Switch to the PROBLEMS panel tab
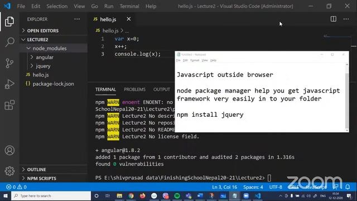 (x=134, y=89)
